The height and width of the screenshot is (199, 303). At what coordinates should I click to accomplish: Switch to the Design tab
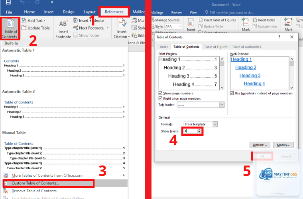pyautogui.click(x=69, y=12)
